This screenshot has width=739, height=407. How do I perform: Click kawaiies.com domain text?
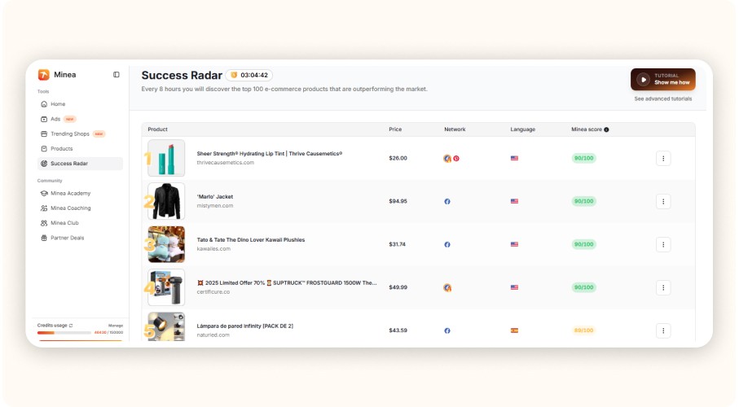click(x=213, y=249)
